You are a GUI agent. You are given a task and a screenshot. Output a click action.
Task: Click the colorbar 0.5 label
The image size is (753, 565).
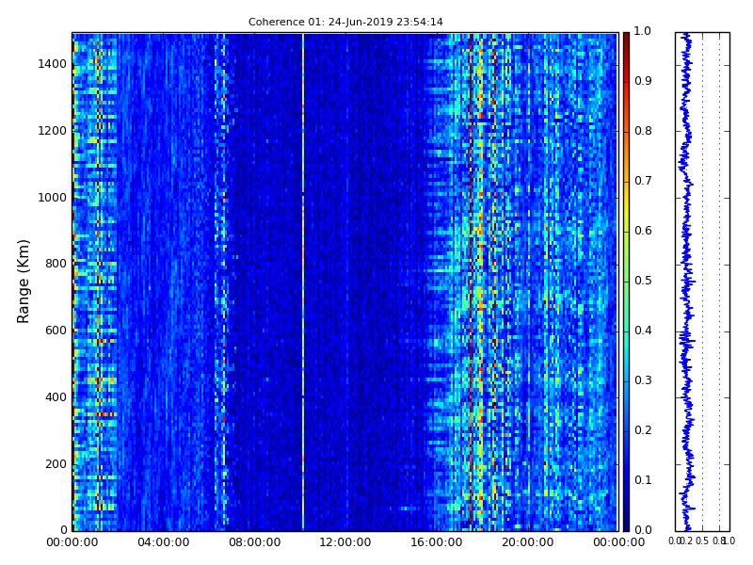click(643, 281)
